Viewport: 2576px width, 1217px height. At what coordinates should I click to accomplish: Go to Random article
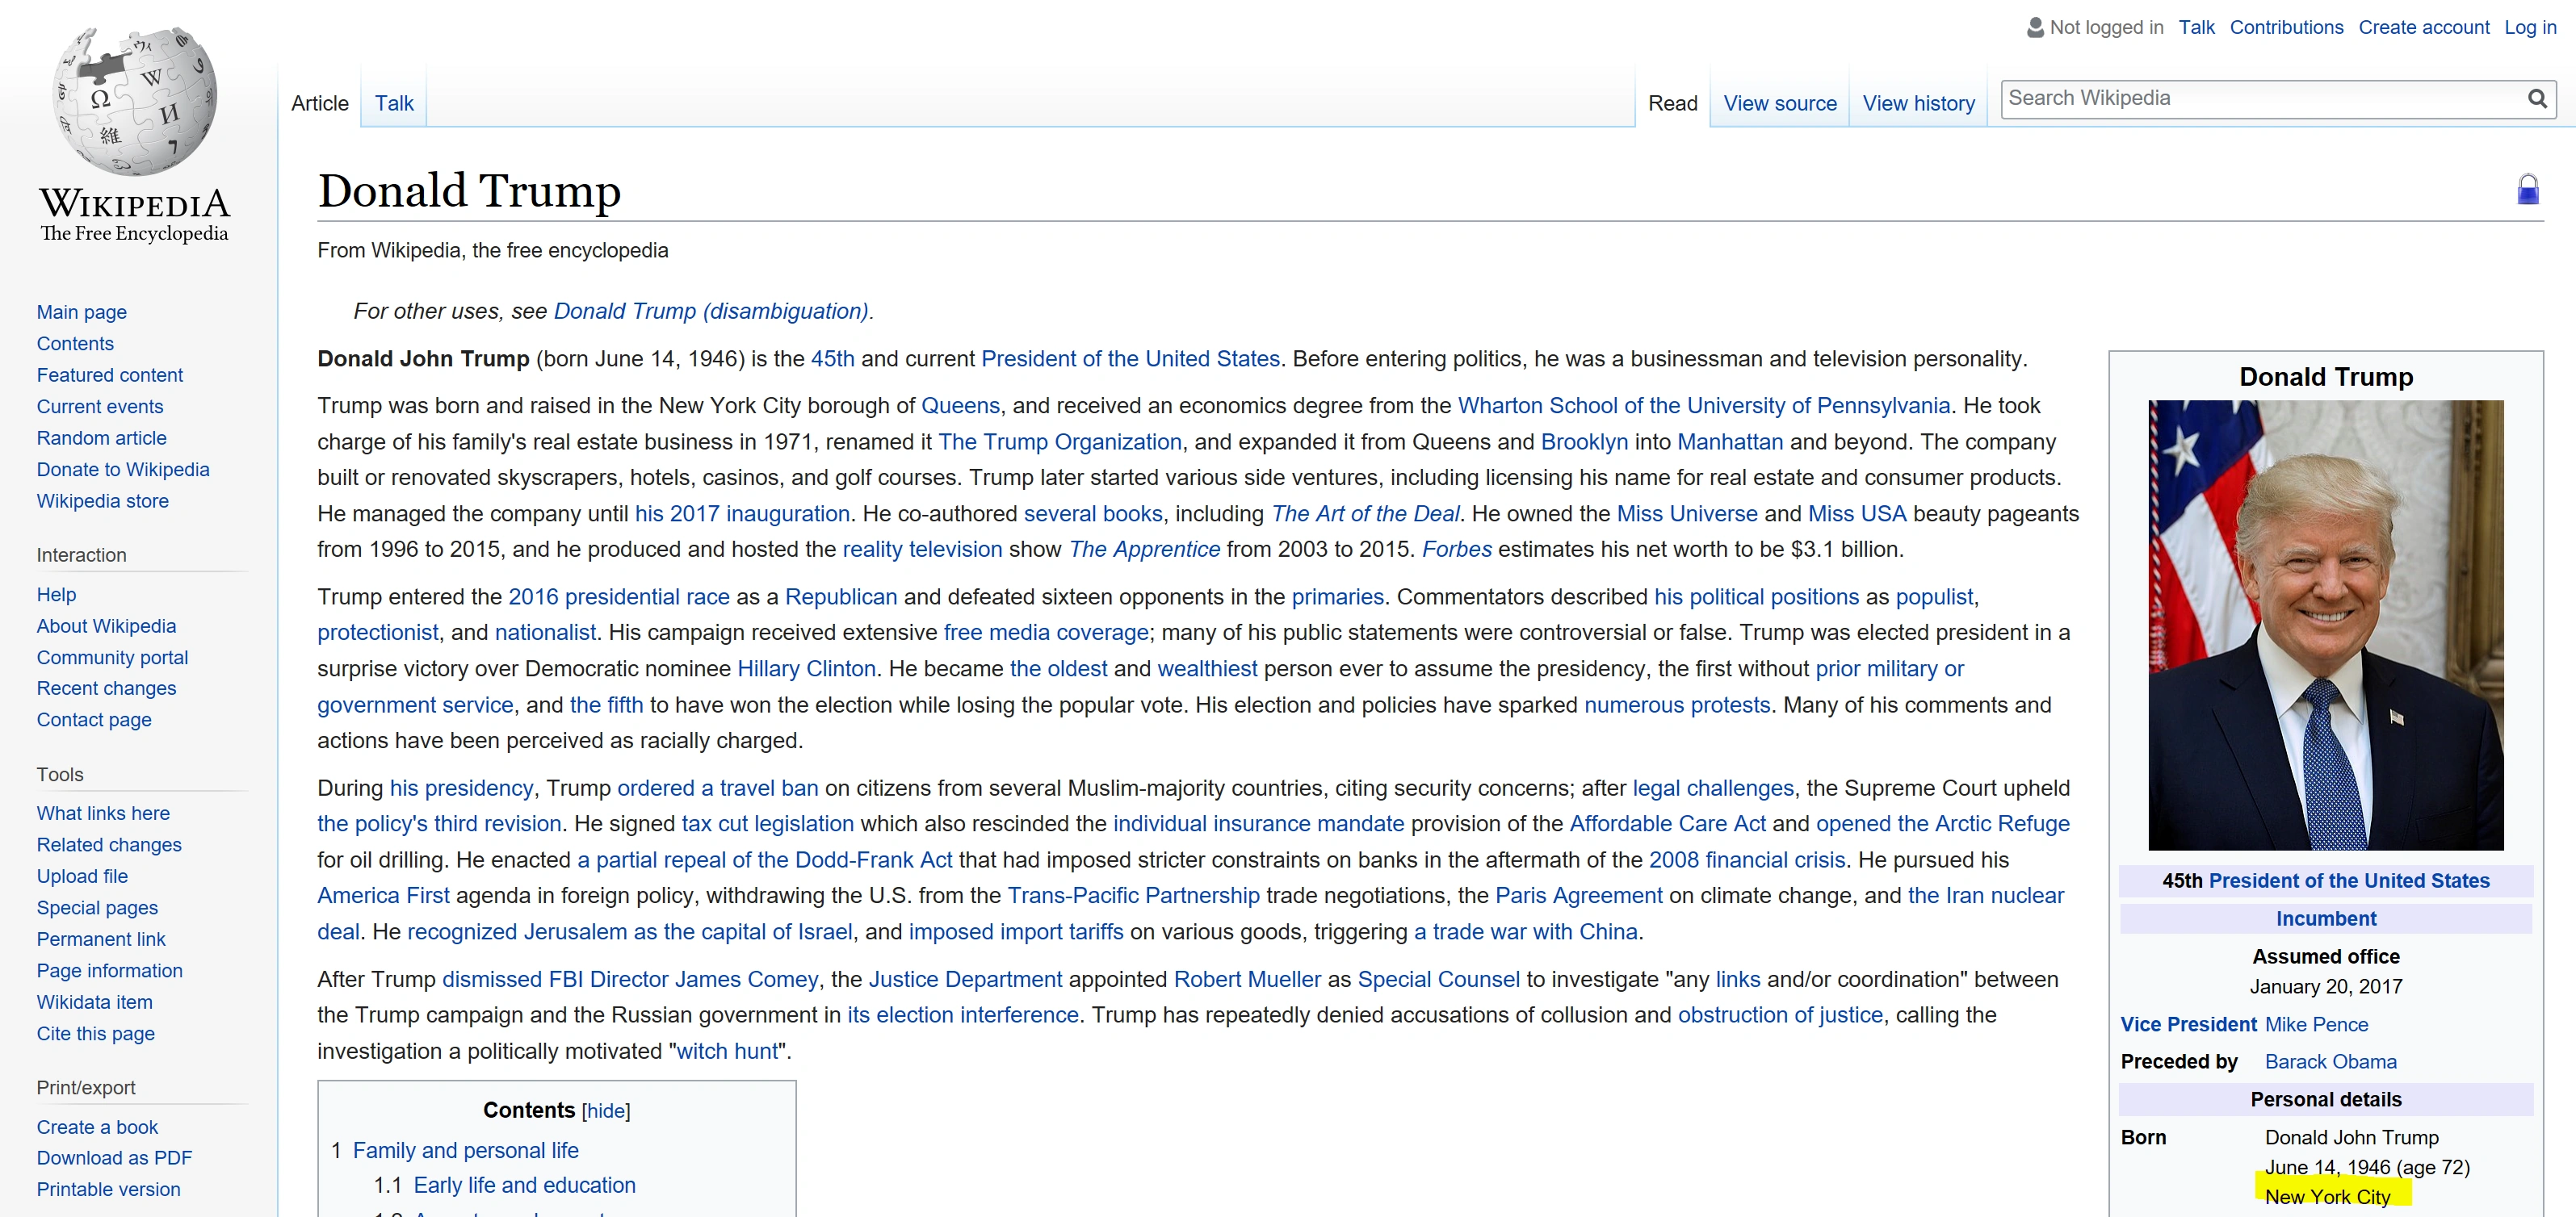[x=101, y=437]
